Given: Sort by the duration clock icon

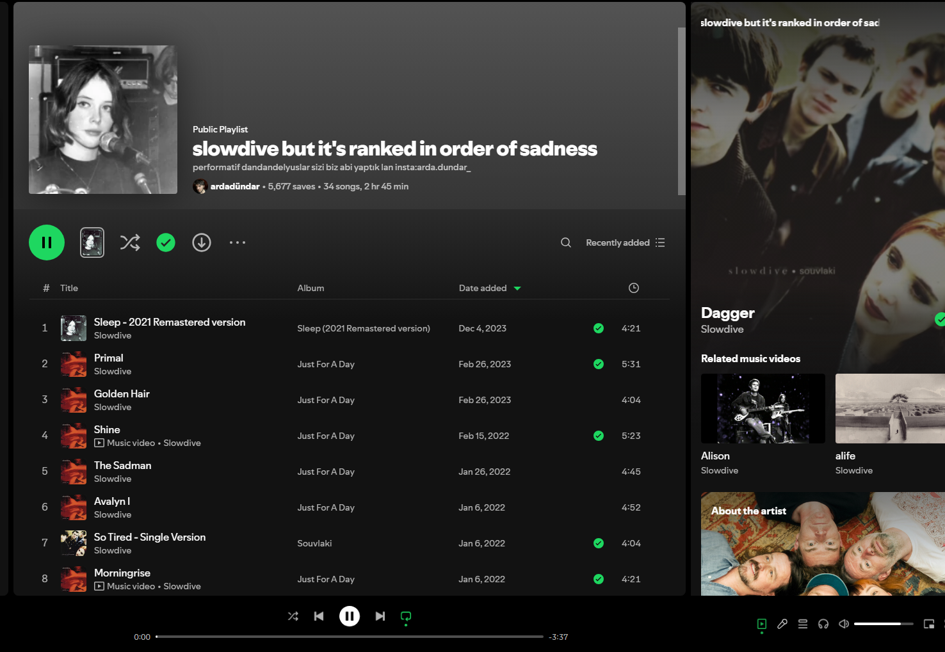Looking at the screenshot, I should [634, 288].
